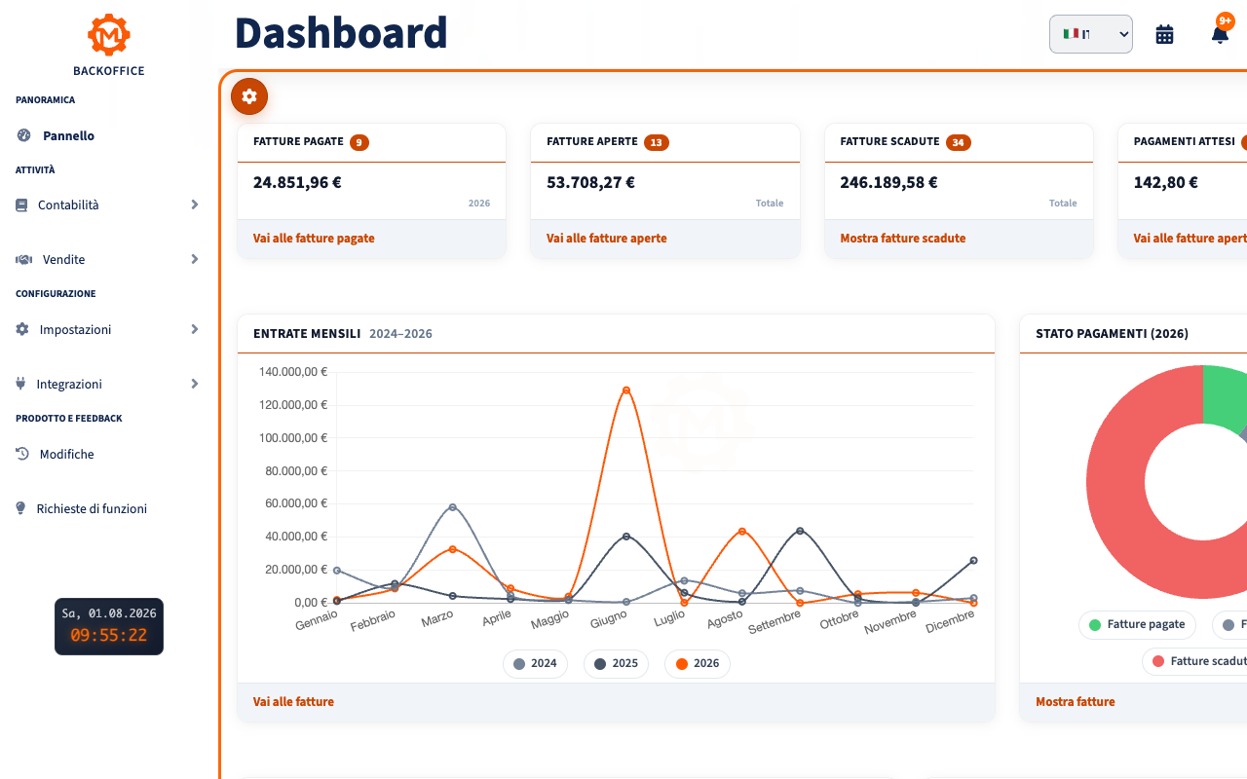
Task: Open the language selector dropdown
Action: (x=1090, y=34)
